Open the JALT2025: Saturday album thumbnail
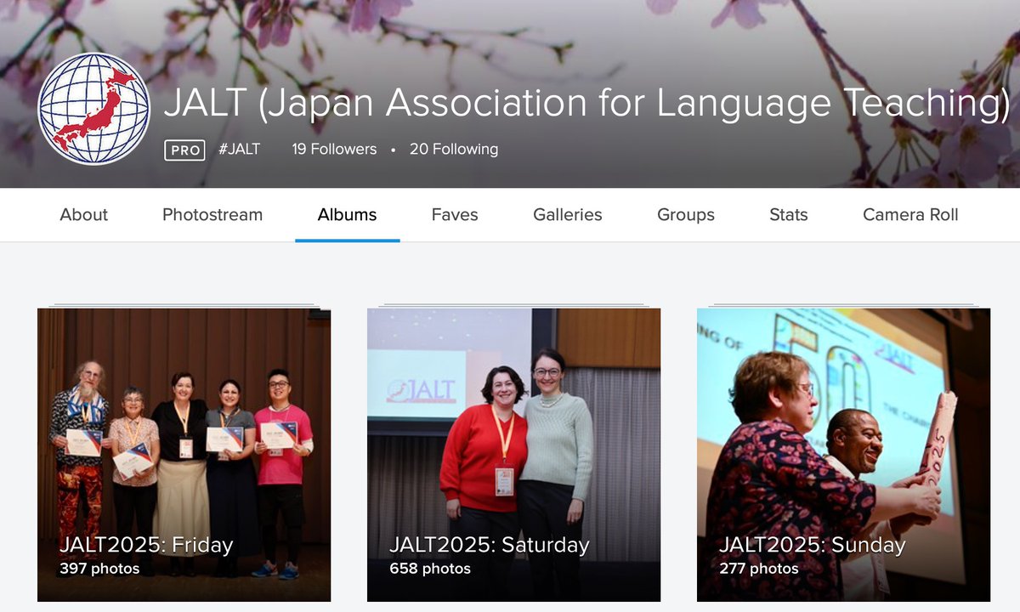 (x=513, y=455)
